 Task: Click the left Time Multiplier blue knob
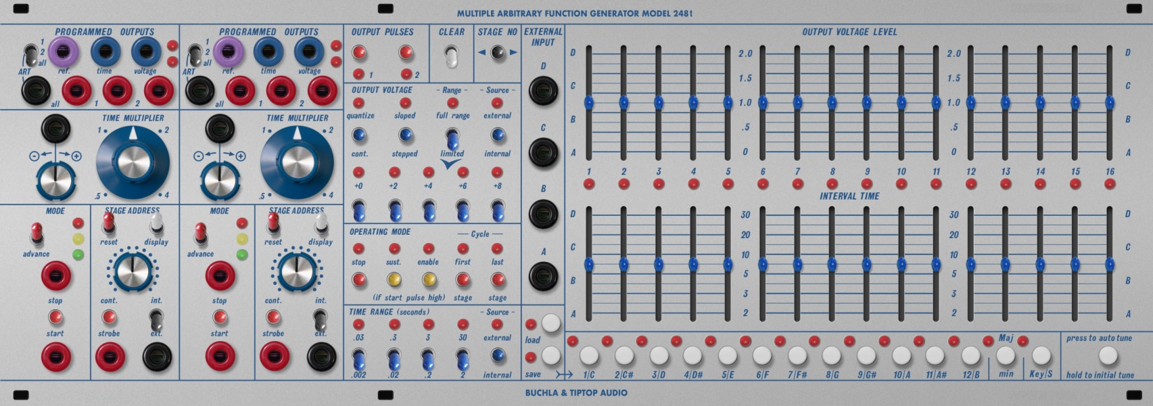[133, 162]
